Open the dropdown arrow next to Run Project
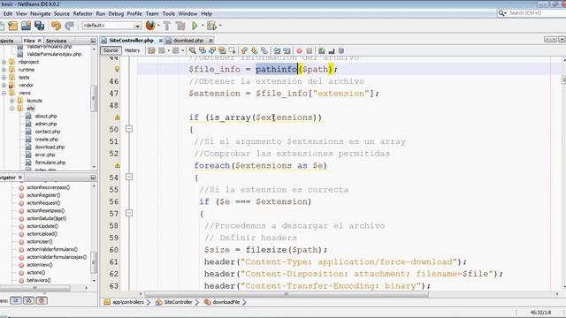Viewport: 566px width, 318px height. pos(203,26)
